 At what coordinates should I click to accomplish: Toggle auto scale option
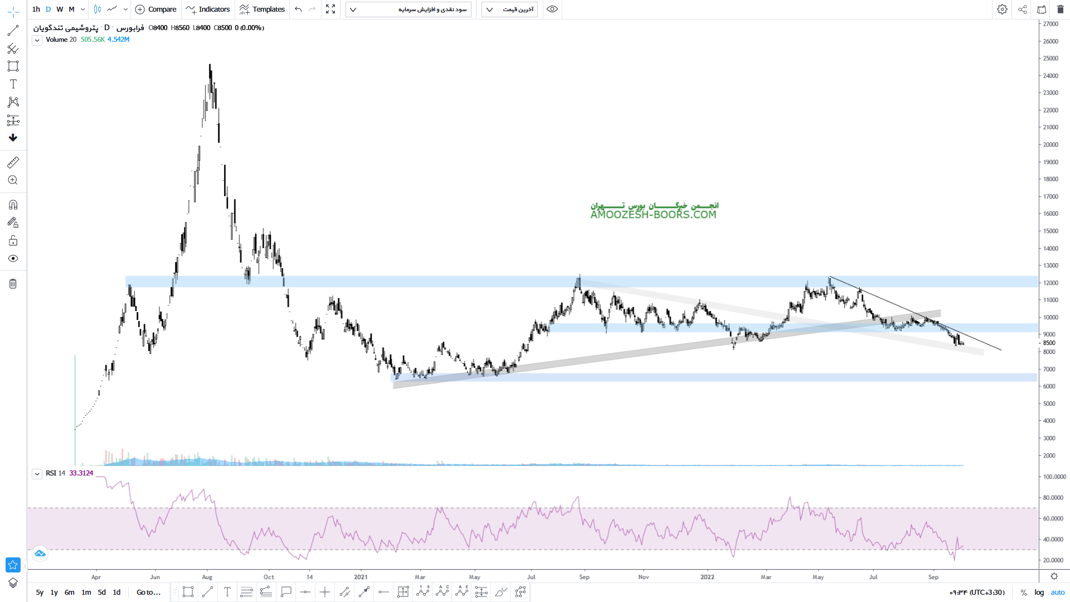(1057, 593)
